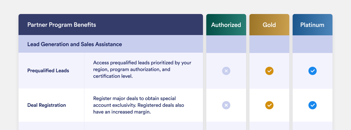Click Gold checkmark for Prequalified Leads

pyautogui.click(x=269, y=71)
